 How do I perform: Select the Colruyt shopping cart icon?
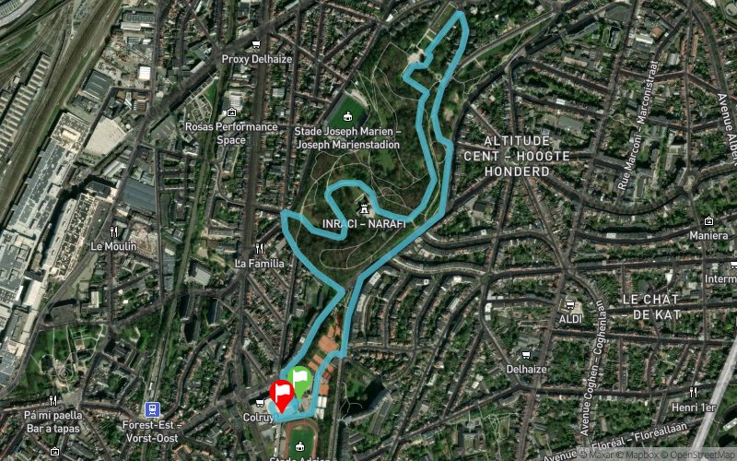point(260,403)
